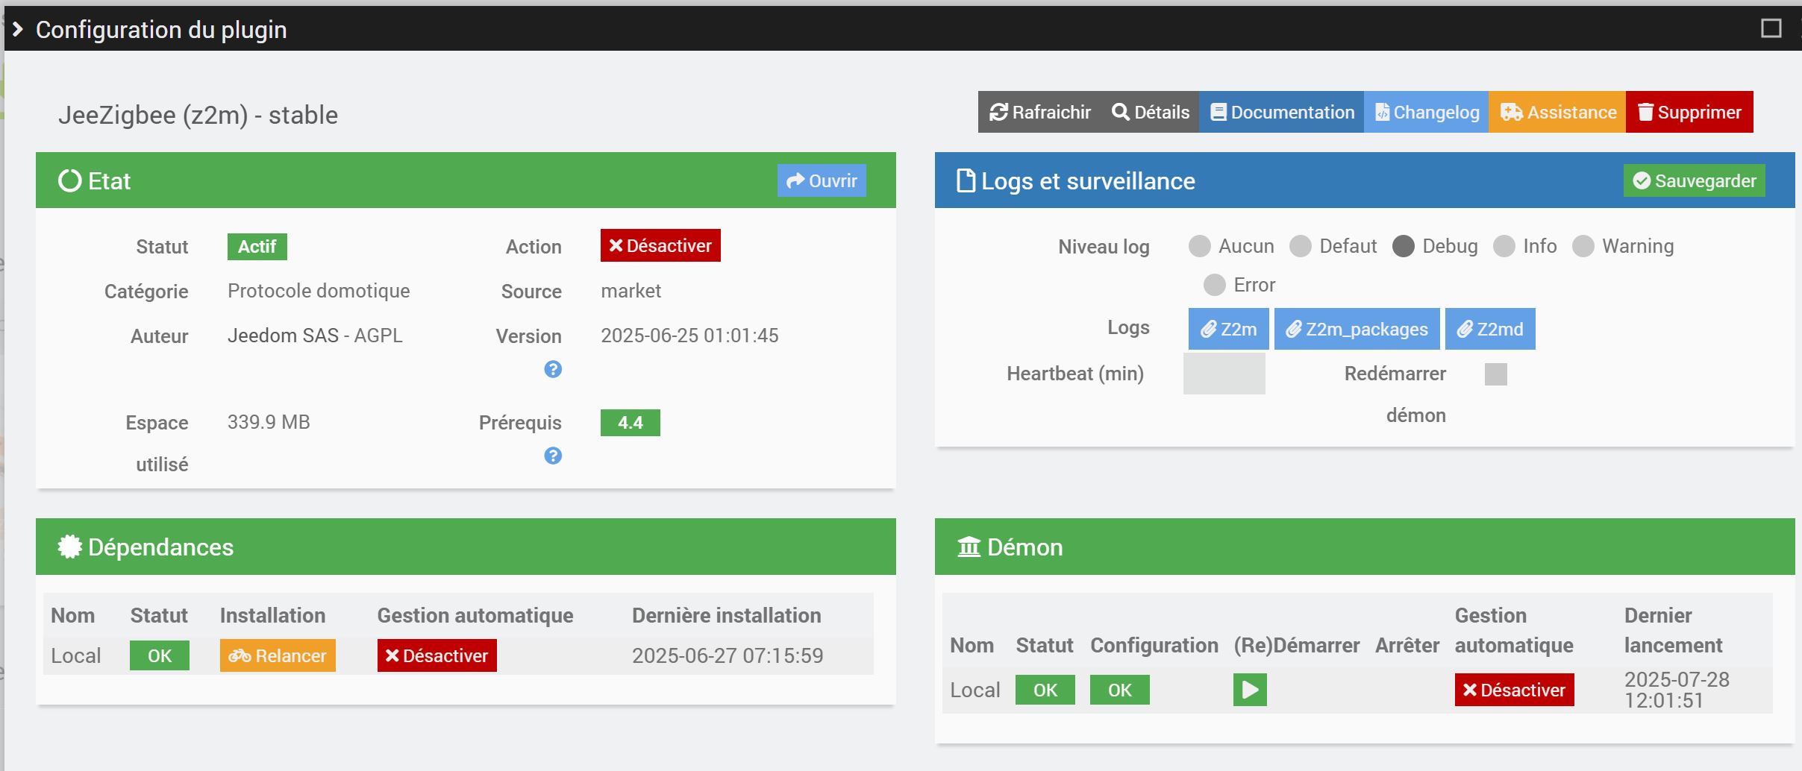
Task: Click help icon under Version
Action: pyautogui.click(x=553, y=369)
